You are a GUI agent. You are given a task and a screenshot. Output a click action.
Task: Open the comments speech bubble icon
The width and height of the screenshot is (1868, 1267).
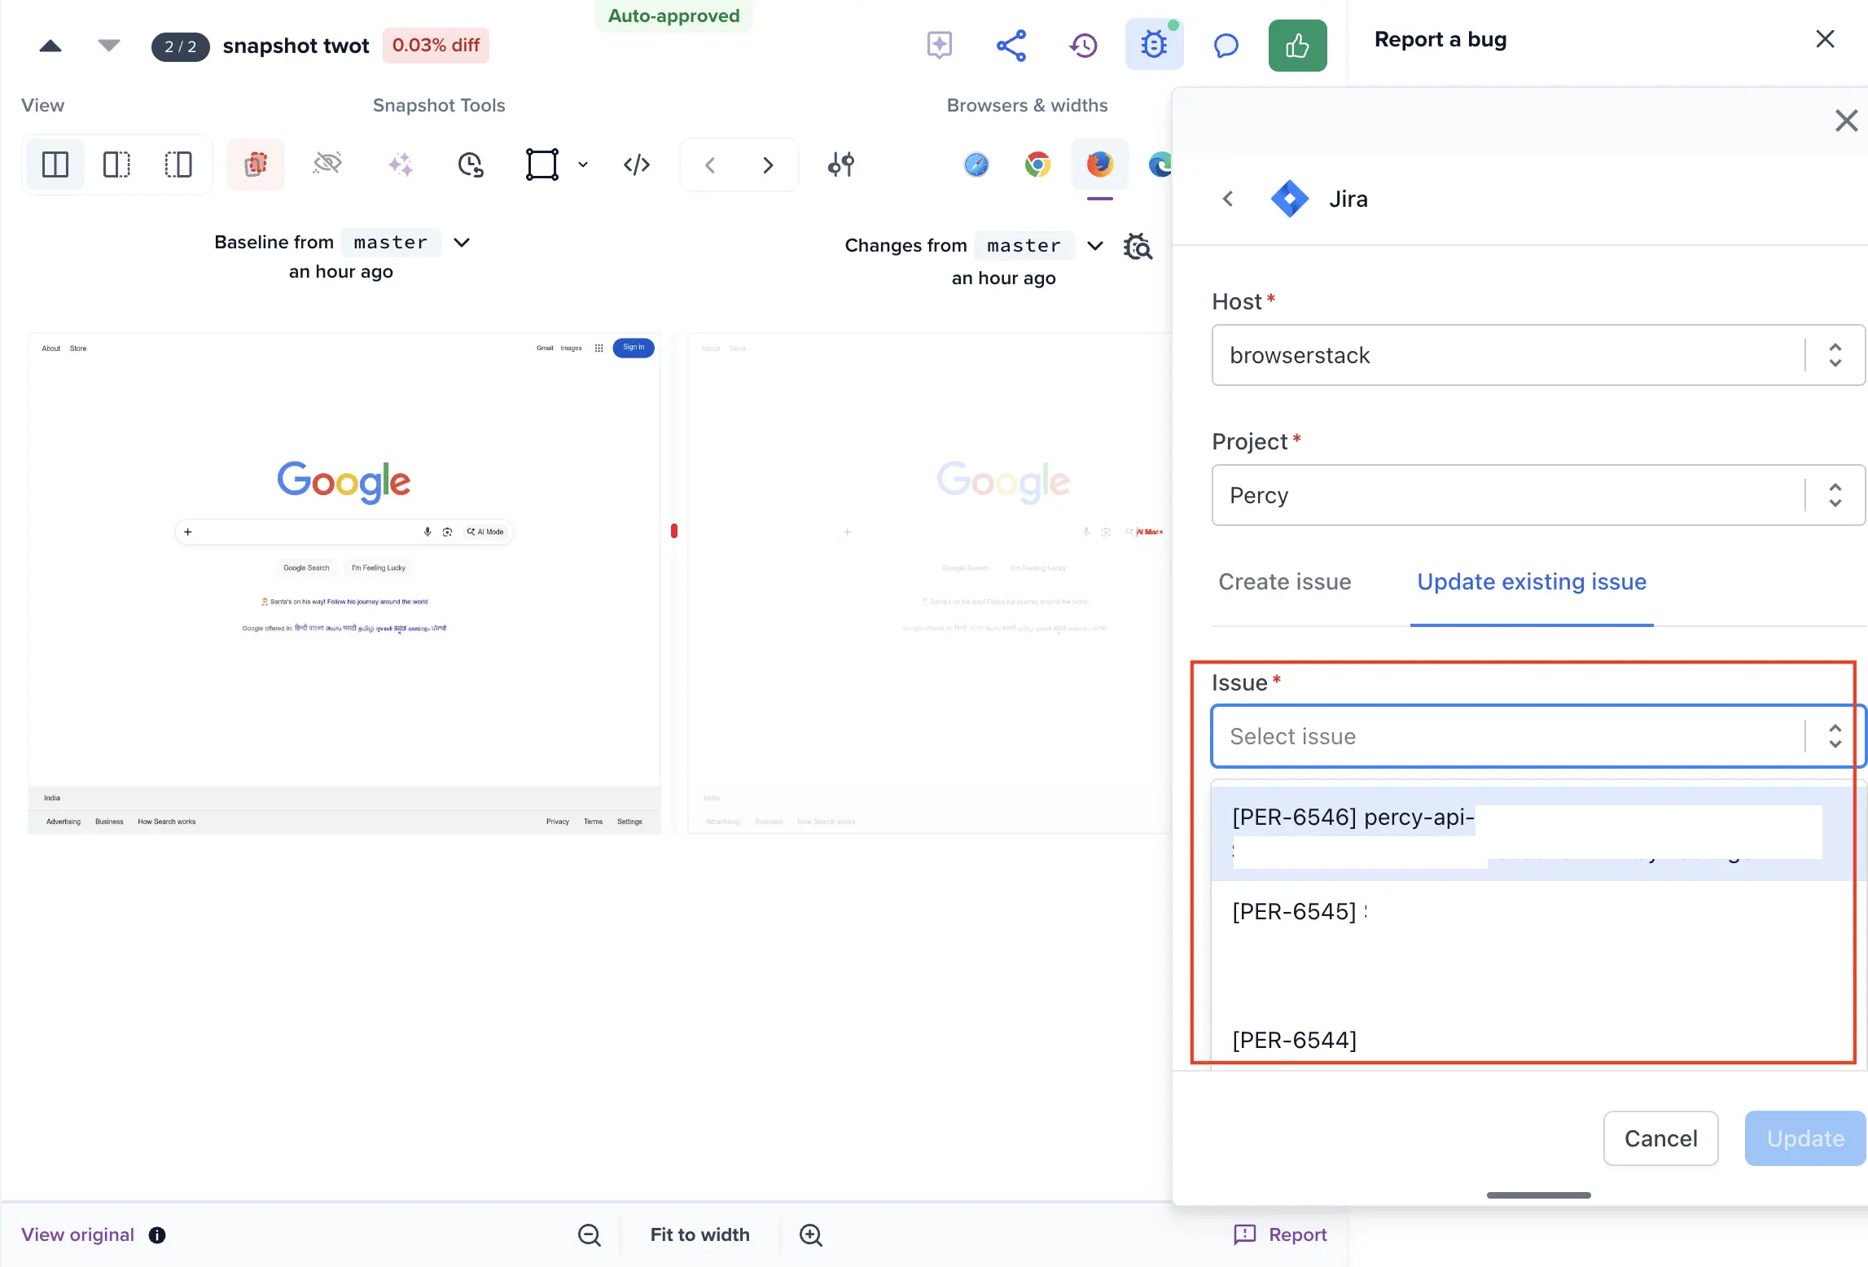pyautogui.click(x=1226, y=46)
